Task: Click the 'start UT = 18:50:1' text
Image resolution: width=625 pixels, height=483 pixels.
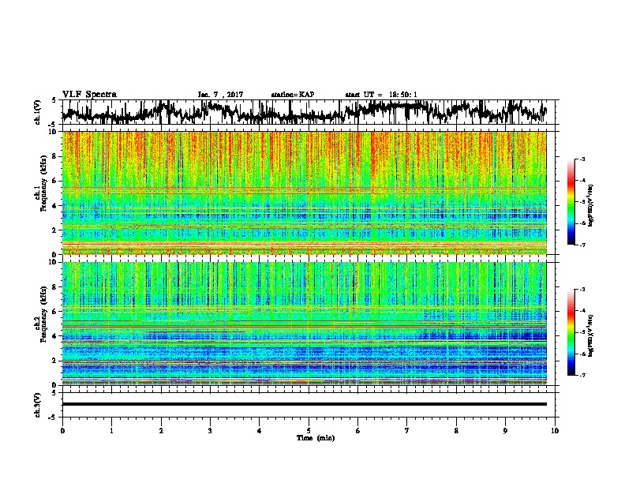Action: (x=381, y=95)
